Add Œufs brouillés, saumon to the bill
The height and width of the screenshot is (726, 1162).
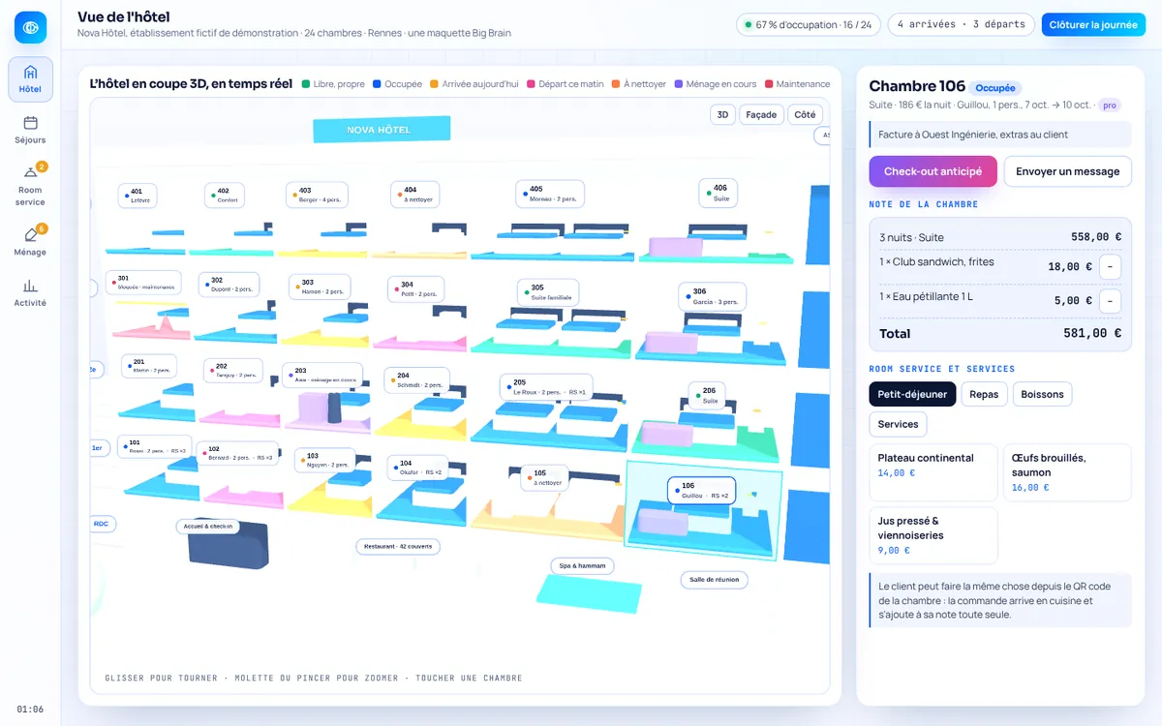pyautogui.click(x=1067, y=472)
